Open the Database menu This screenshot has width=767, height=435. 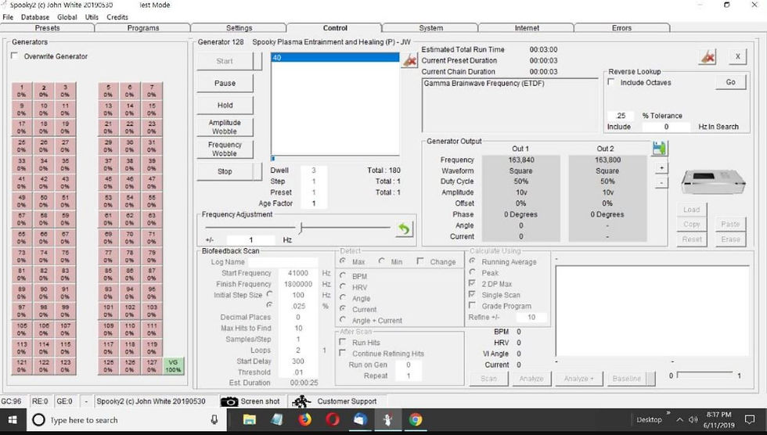(35, 17)
